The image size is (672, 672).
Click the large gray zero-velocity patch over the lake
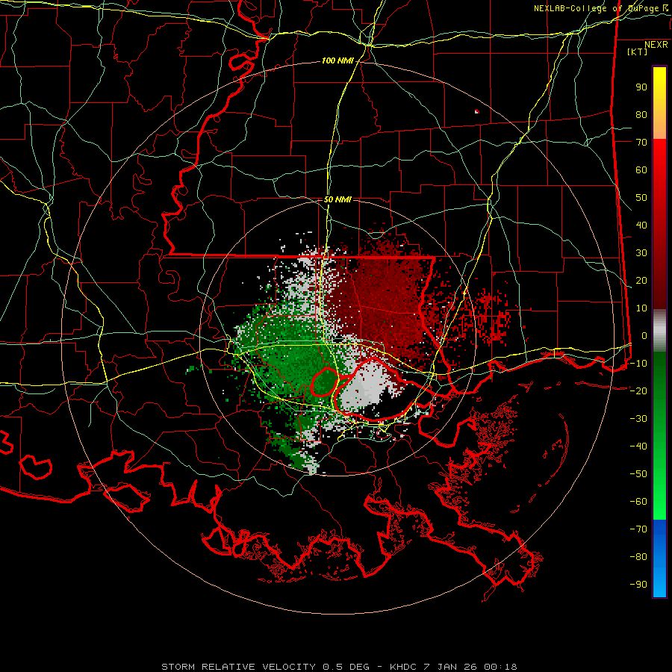364,388
